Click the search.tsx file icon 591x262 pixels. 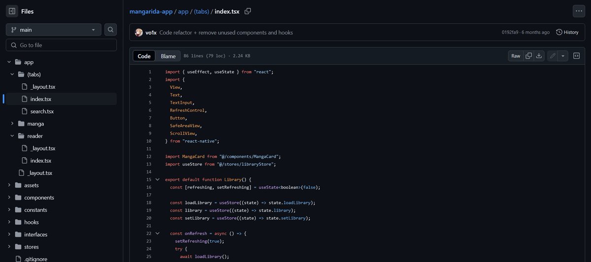(25, 111)
